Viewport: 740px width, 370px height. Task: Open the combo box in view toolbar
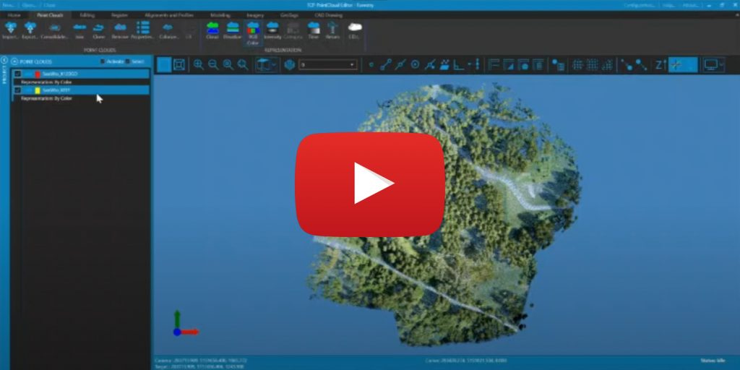pos(328,64)
